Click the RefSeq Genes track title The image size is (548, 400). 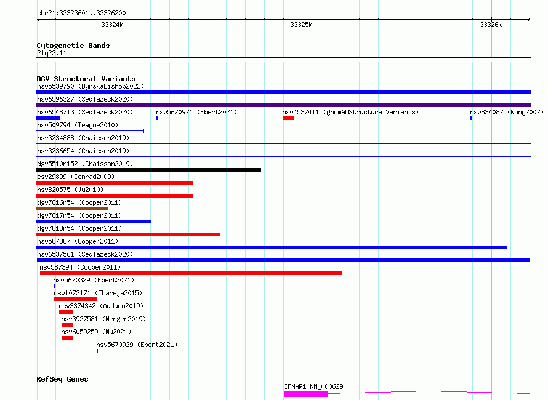(x=62, y=380)
